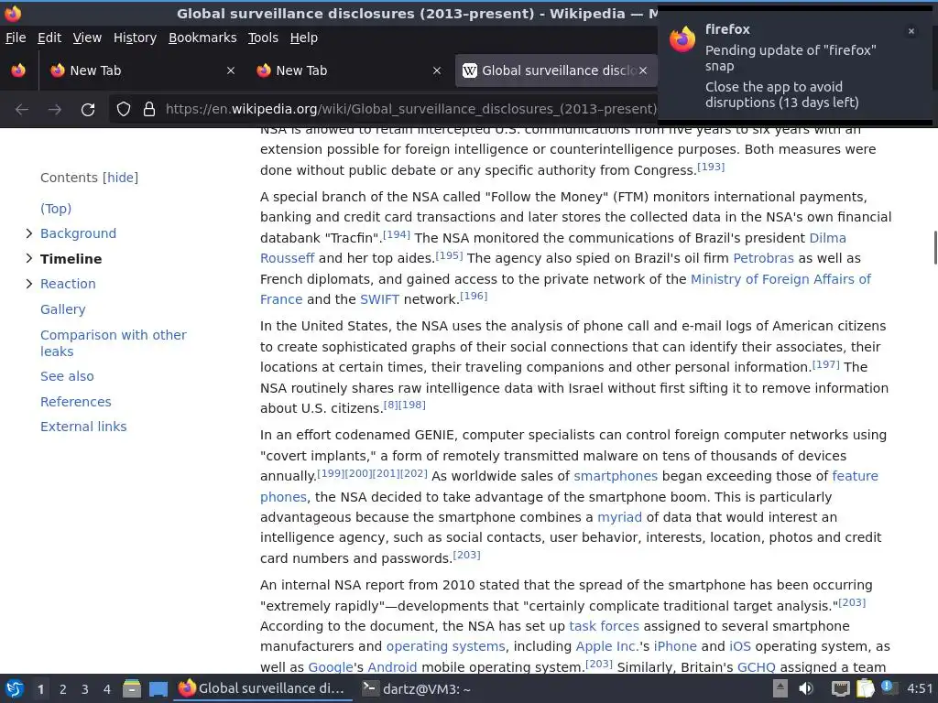Open citation reference [193]
Viewport: 938px width, 703px height.
711,167
